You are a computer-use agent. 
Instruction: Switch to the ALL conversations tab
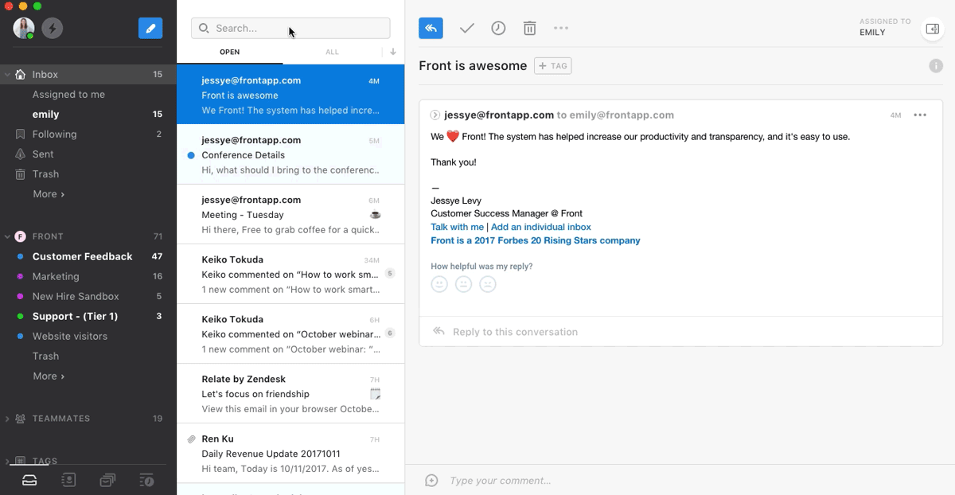[x=332, y=52]
